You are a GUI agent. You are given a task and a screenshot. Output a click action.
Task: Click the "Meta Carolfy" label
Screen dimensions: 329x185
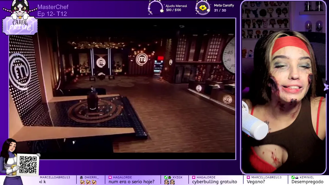[224, 5]
